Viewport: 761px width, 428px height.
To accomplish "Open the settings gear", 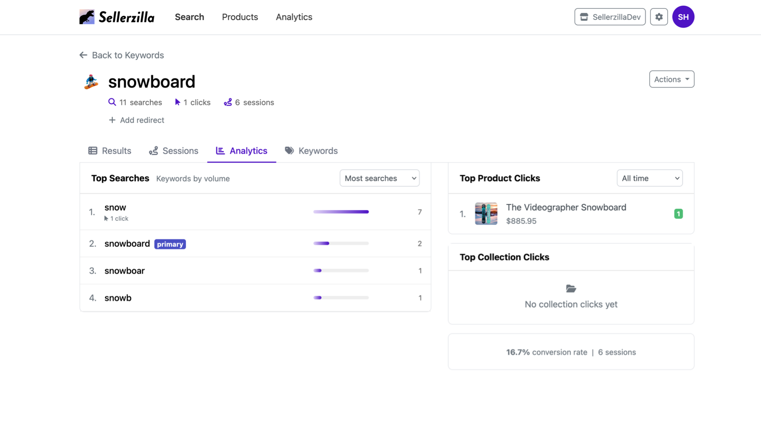I will [659, 17].
